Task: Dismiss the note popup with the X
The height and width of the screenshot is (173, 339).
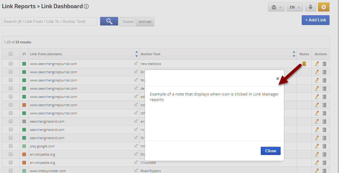Action: (x=278, y=78)
